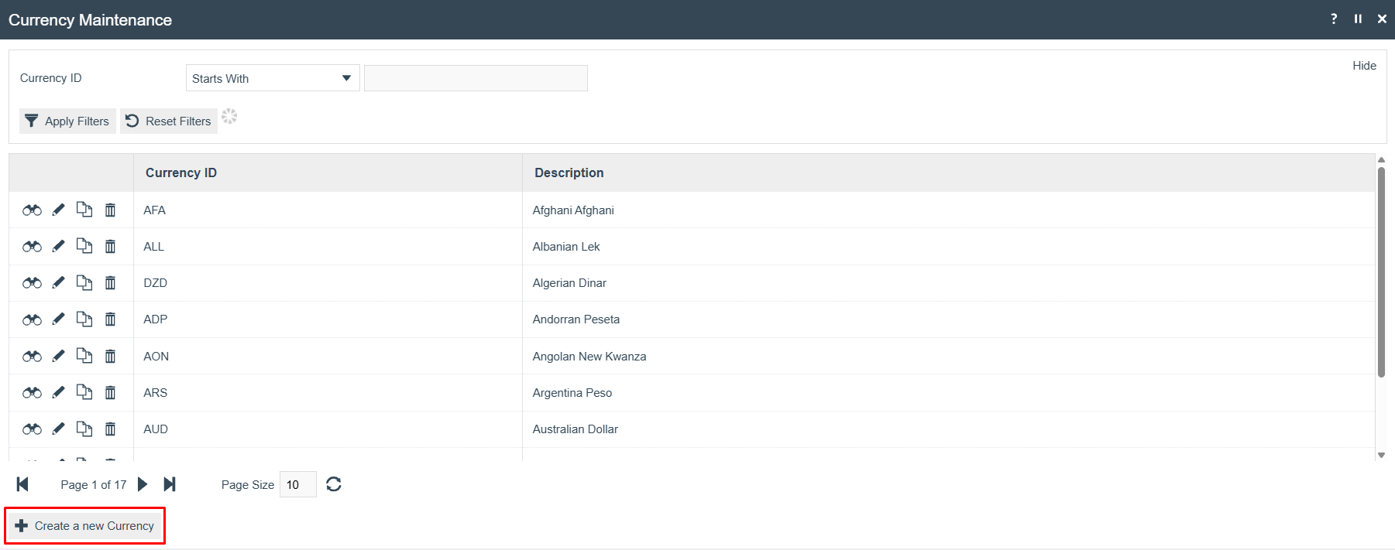This screenshot has width=1395, height=550.
Task: Open the Starts With filter dropdown
Action: 273,78
